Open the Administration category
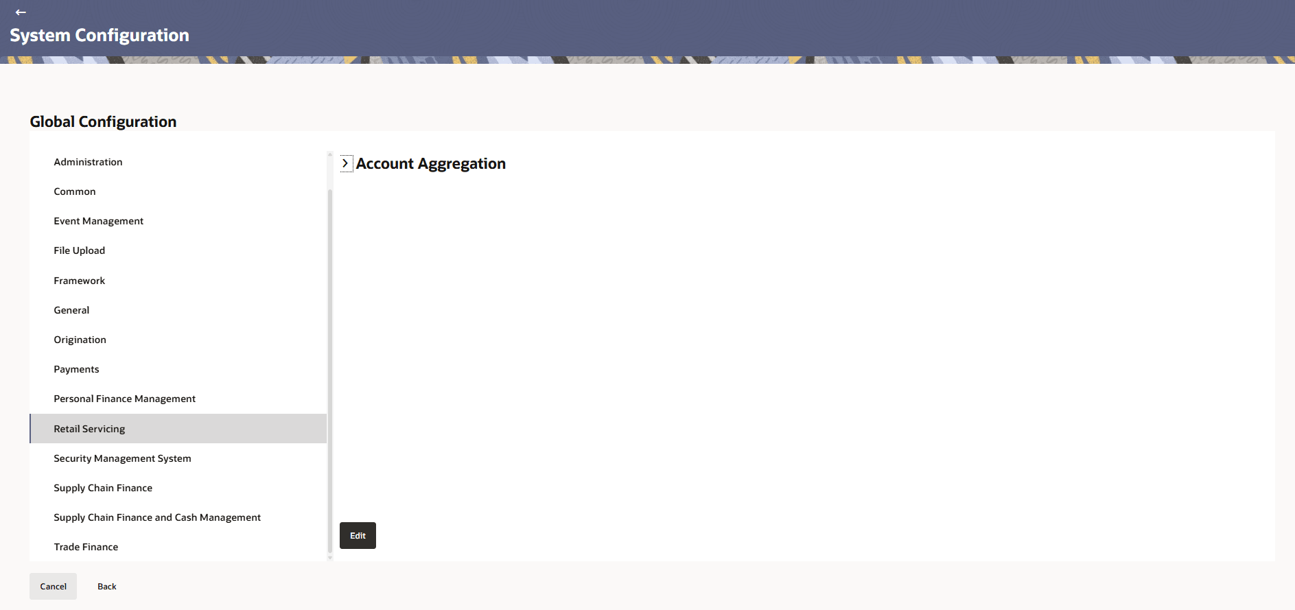This screenshot has height=610, width=1295. click(178, 162)
